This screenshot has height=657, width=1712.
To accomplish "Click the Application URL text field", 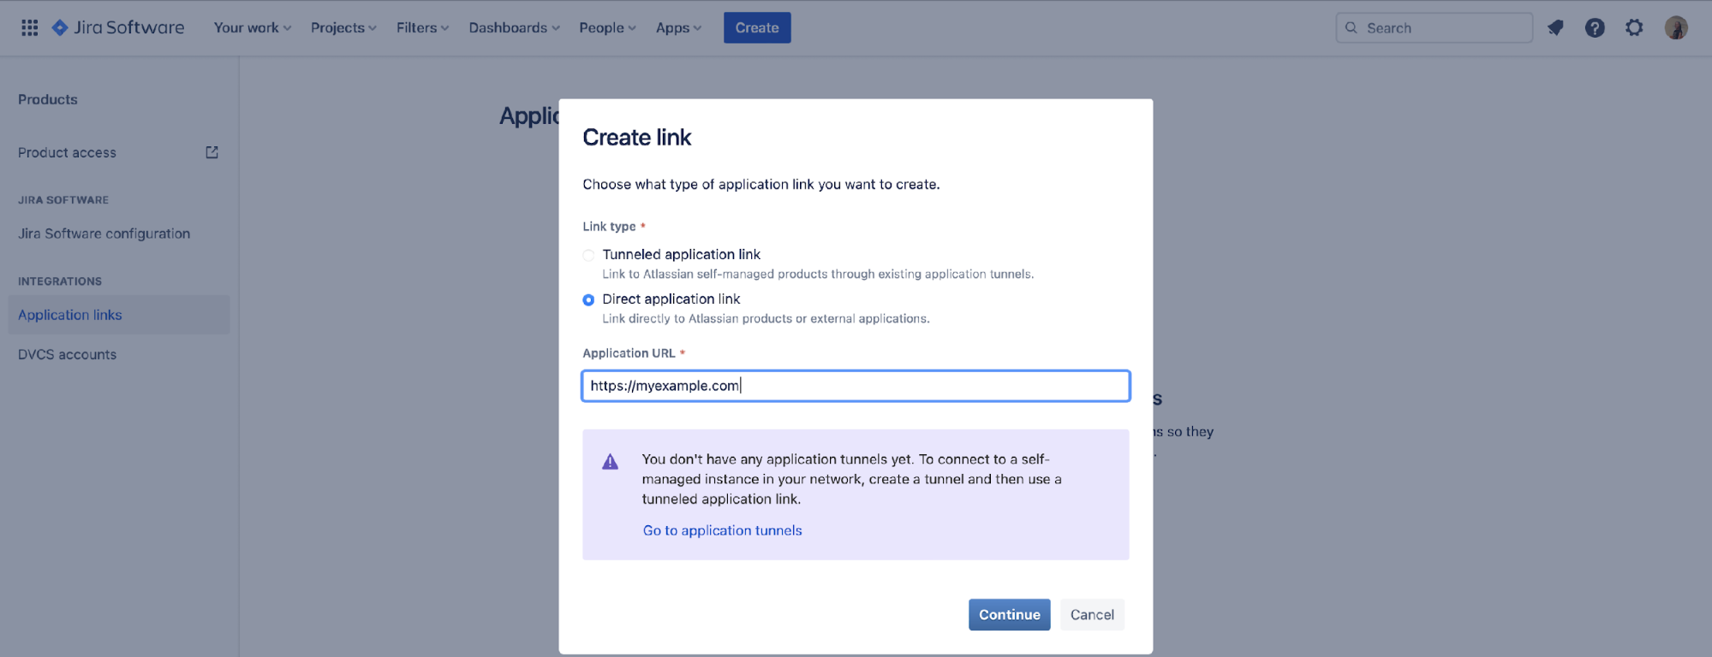I will 855,386.
